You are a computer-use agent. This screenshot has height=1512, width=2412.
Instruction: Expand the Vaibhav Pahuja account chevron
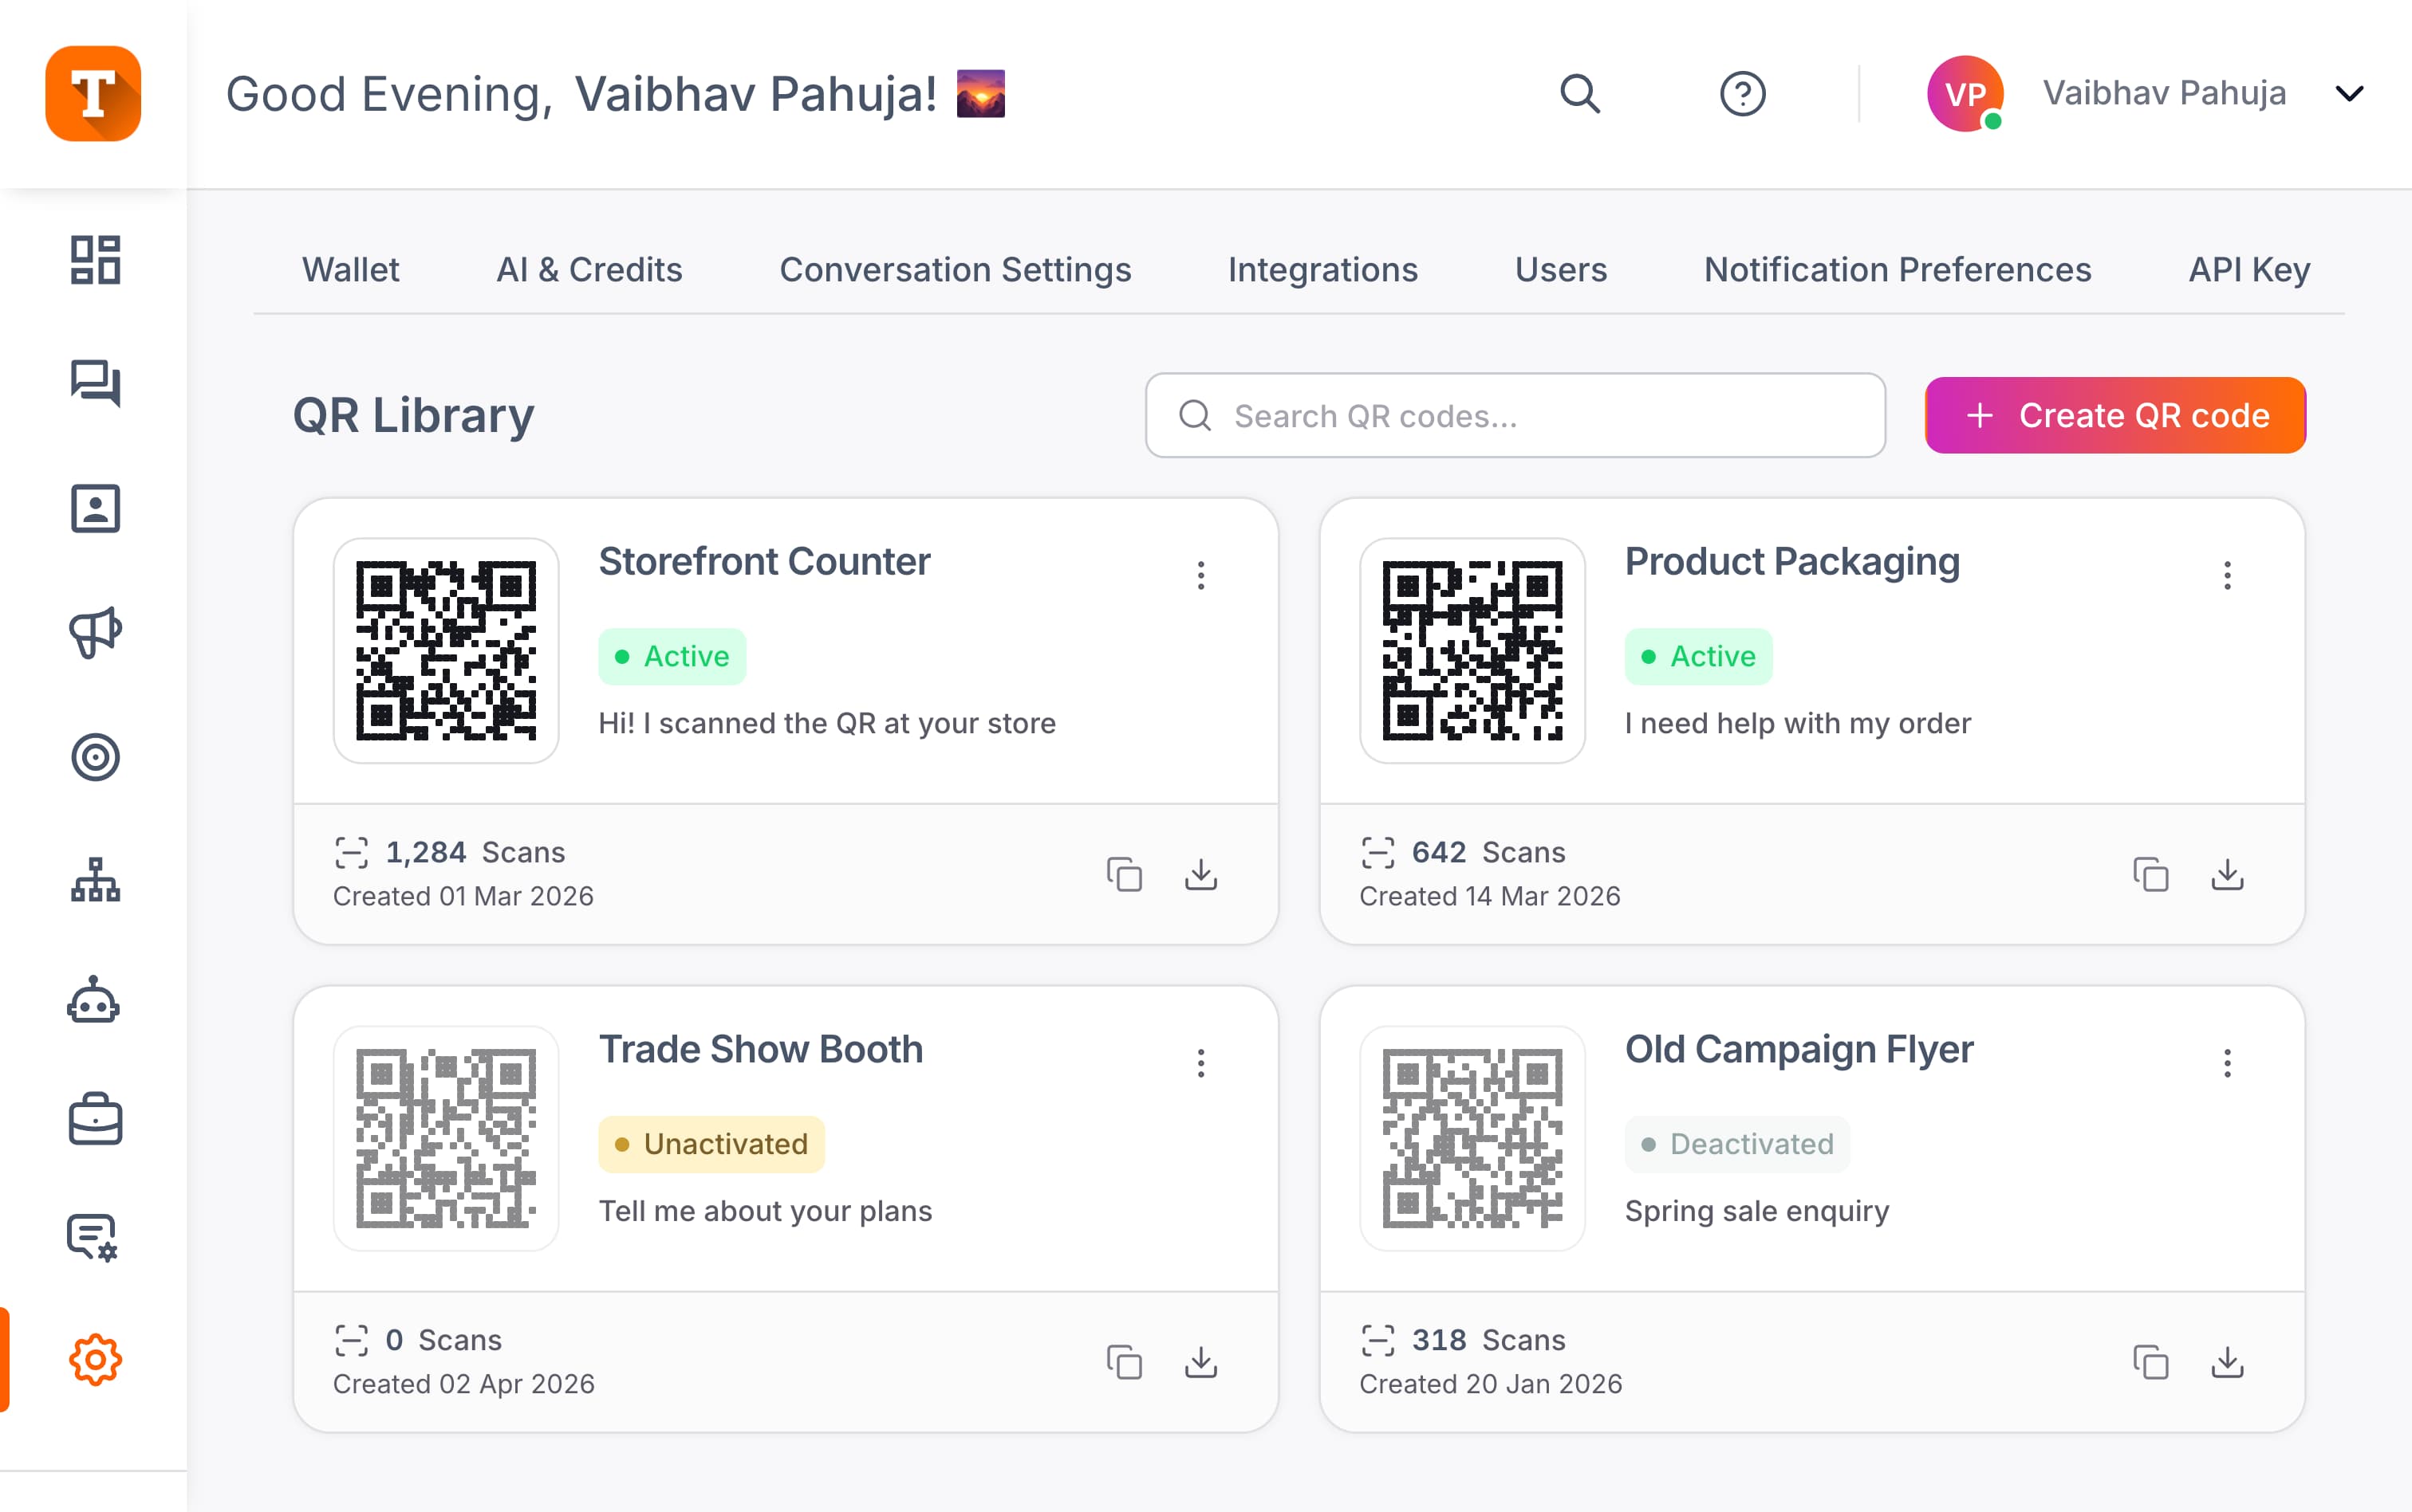pos(2349,94)
